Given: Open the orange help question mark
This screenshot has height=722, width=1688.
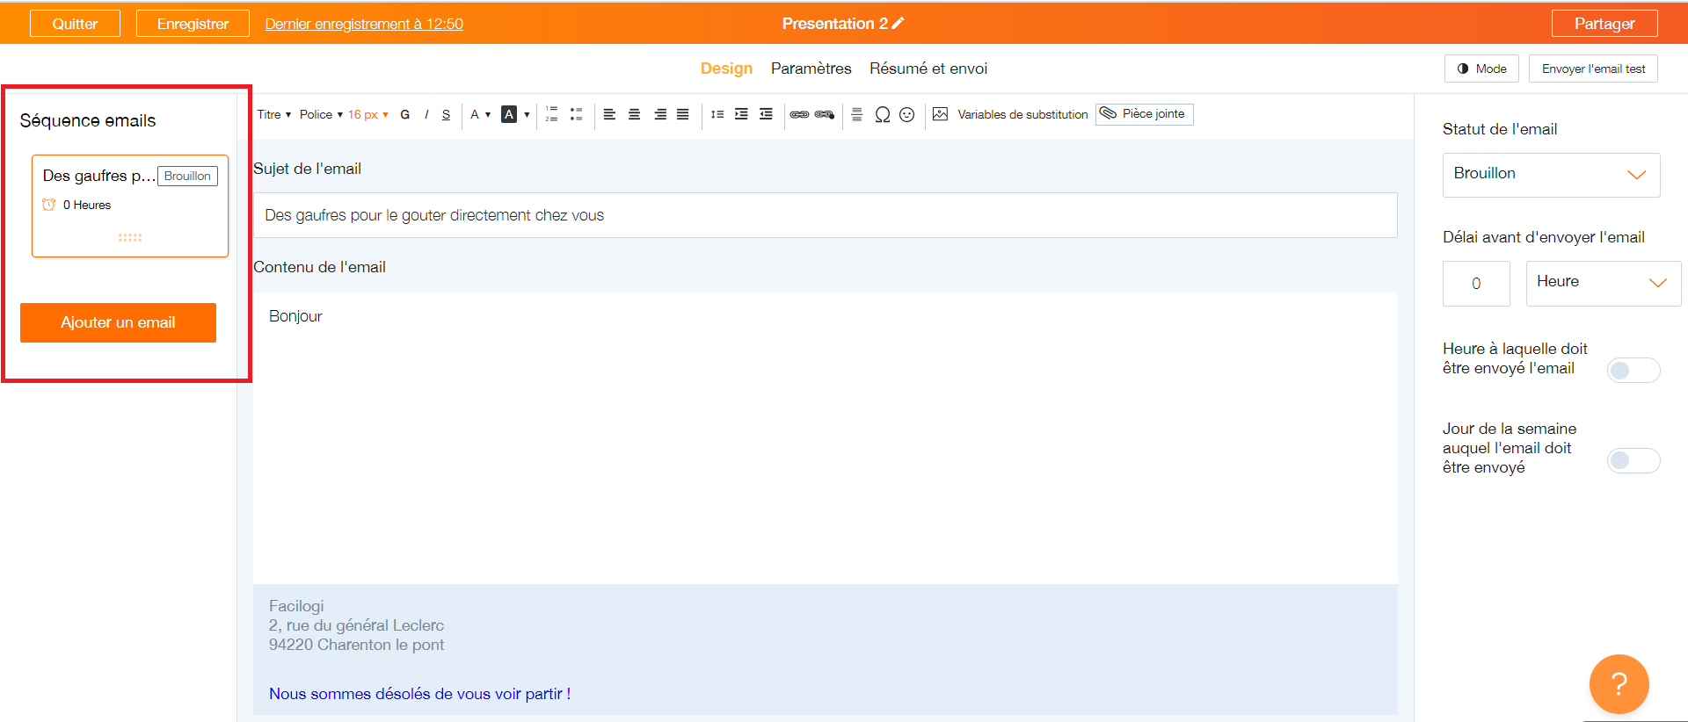Looking at the screenshot, I should click(1619, 683).
